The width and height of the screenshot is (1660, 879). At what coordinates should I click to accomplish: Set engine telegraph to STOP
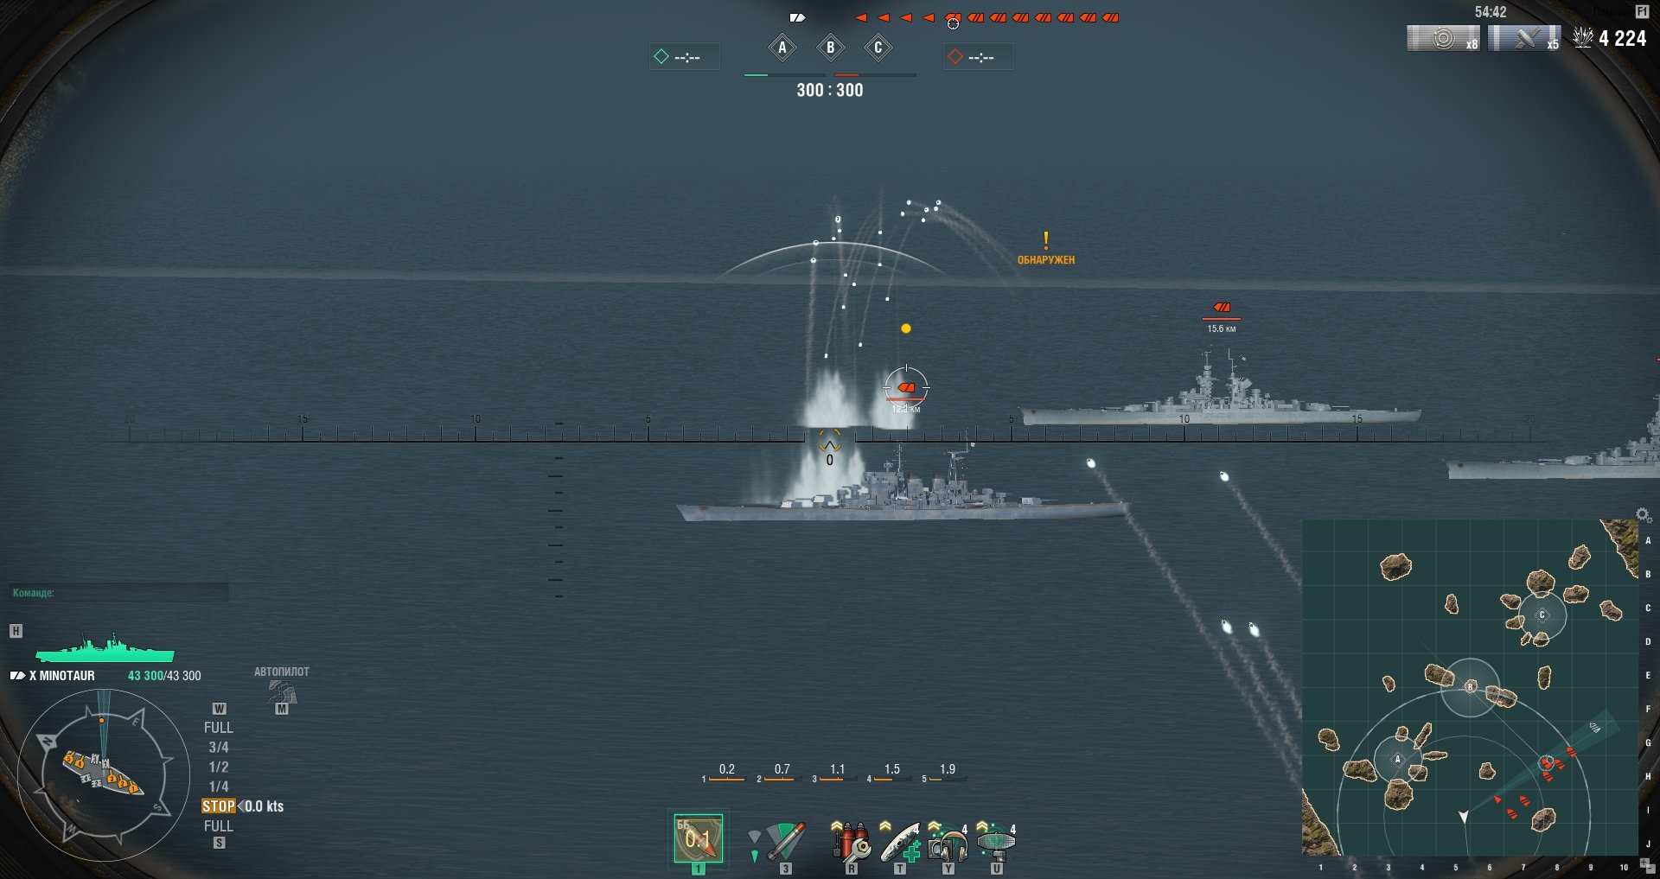[x=219, y=806]
